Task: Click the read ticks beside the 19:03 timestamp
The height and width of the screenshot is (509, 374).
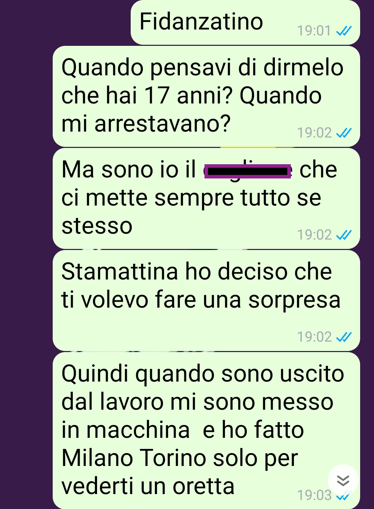Action: point(344,496)
